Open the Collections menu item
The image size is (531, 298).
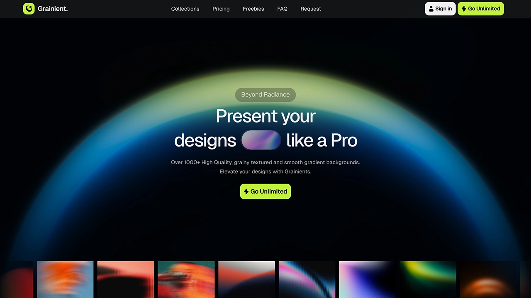click(185, 9)
